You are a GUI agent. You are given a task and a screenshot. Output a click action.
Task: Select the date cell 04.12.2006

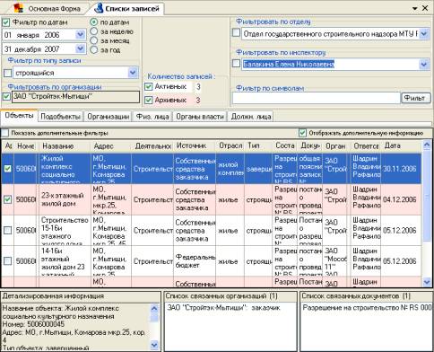coord(401,199)
